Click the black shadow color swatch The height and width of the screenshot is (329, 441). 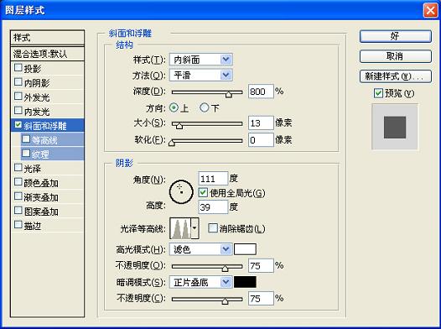click(245, 282)
